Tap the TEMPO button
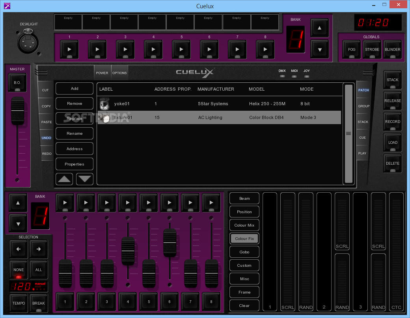 coord(19,303)
